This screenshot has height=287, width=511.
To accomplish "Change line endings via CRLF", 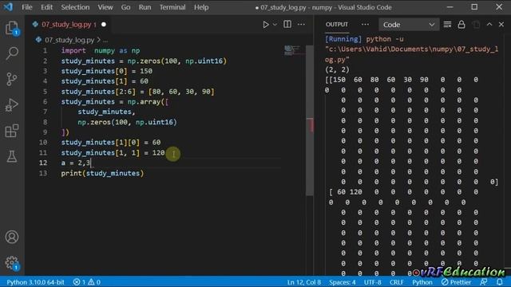I will [x=396, y=282].
